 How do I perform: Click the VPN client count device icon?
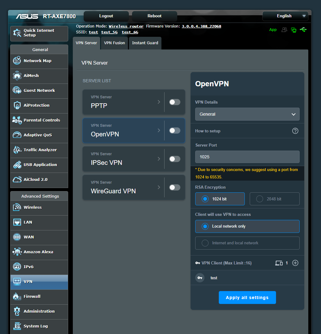[279, 263]
